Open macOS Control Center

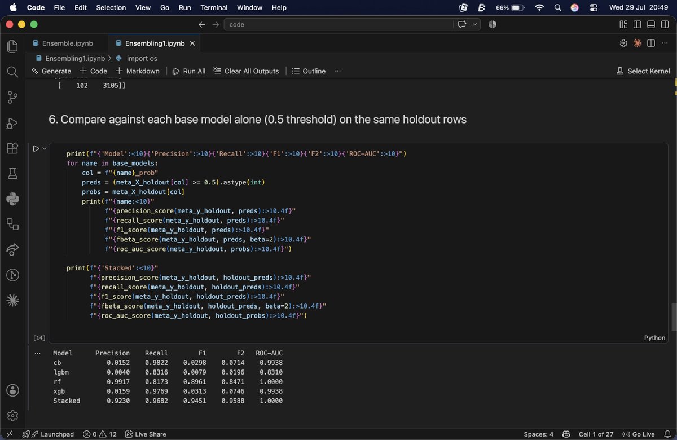594,7
